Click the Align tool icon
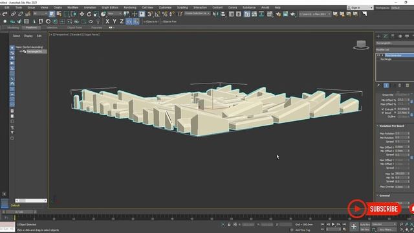 pos(223,14)
